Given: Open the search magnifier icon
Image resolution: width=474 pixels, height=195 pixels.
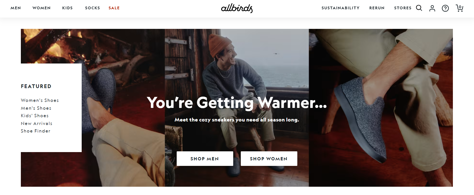Looking at the screenshot, I should 419,8.
